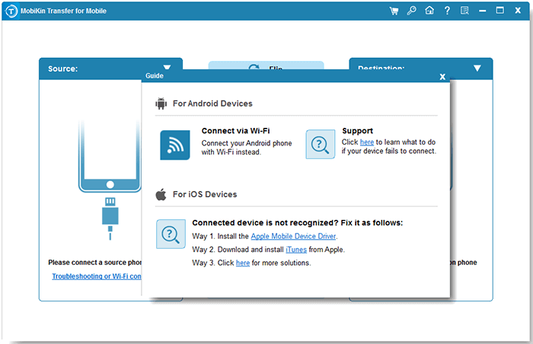Viewport: 533px width, 344px height.
Task: Click the Apple logo icon
Action: tap(161, 194)
